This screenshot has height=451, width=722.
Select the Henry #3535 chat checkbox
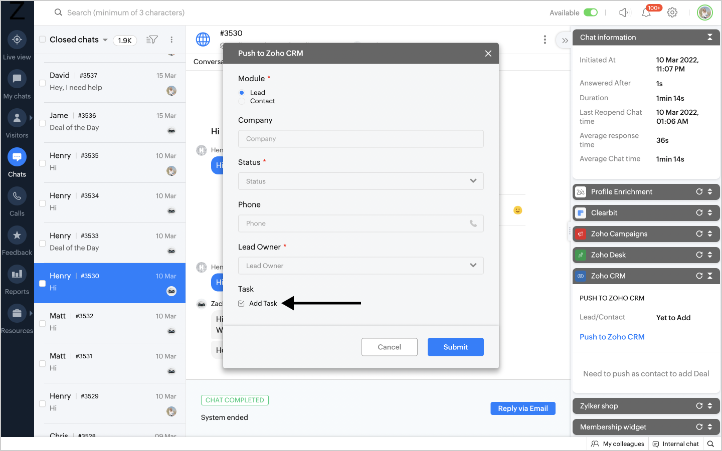click(x=43, y=163)
